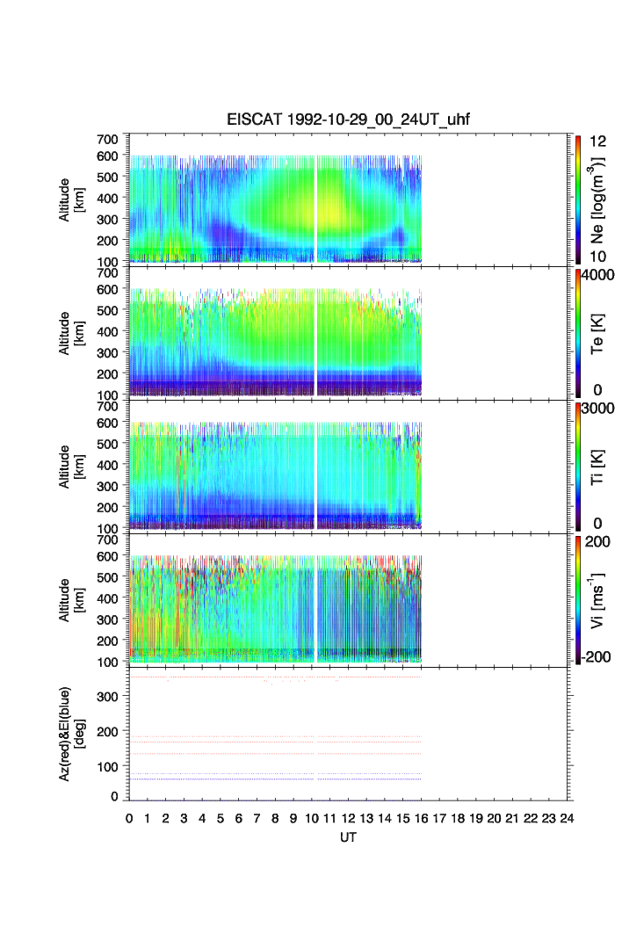This screenshot has height=934, width=622.
Task: Click the ion temperature Ti heatmap panel
Action: point(348,467)
